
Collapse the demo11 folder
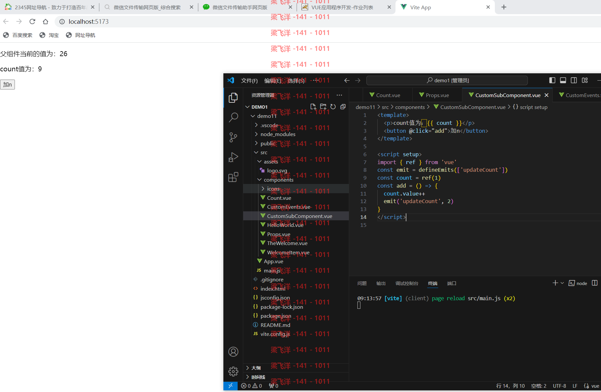pyautogui.click(x=253, y=116)
